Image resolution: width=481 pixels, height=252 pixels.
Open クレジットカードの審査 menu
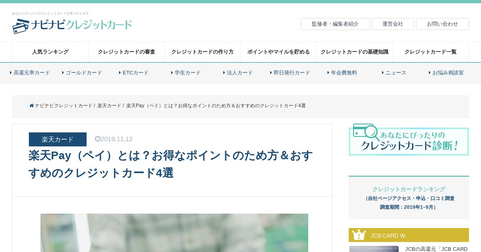(x=126, y=52)
